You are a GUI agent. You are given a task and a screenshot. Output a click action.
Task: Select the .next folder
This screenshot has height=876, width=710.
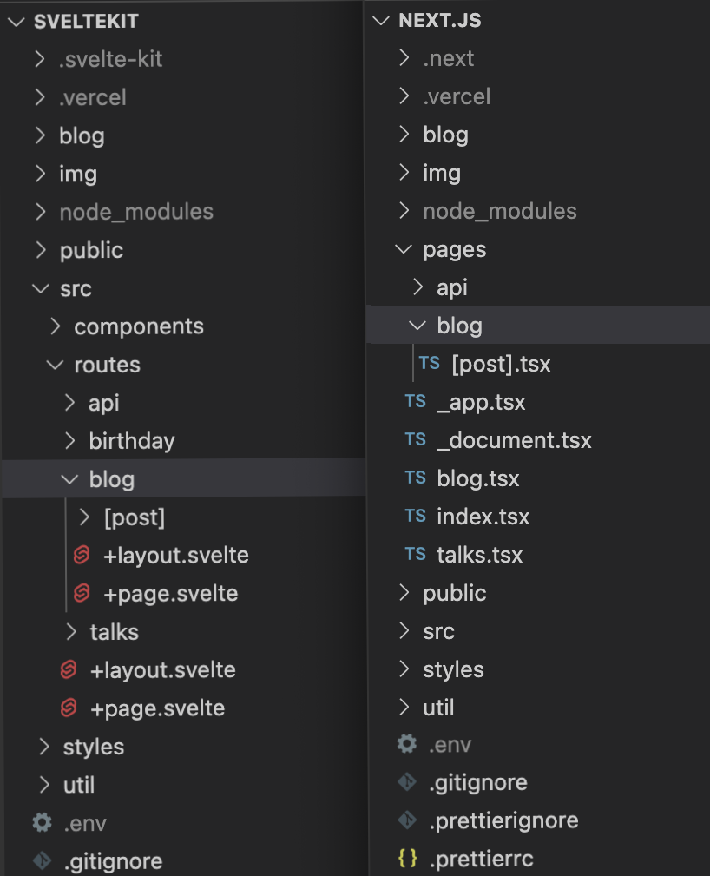pos(448,58)
